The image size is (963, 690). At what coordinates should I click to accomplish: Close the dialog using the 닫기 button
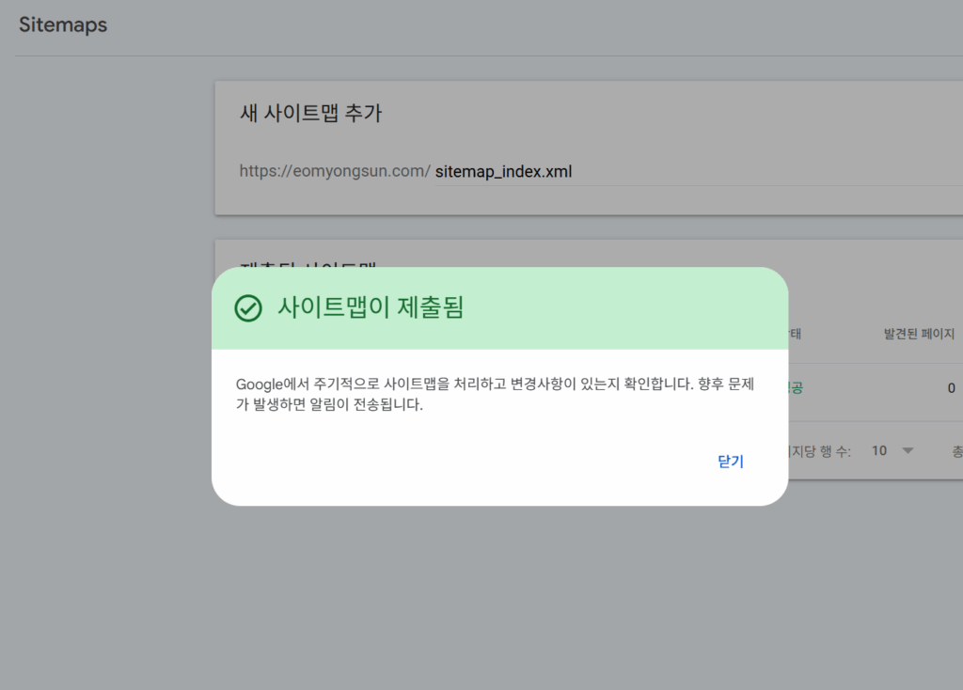click(729, 462)
